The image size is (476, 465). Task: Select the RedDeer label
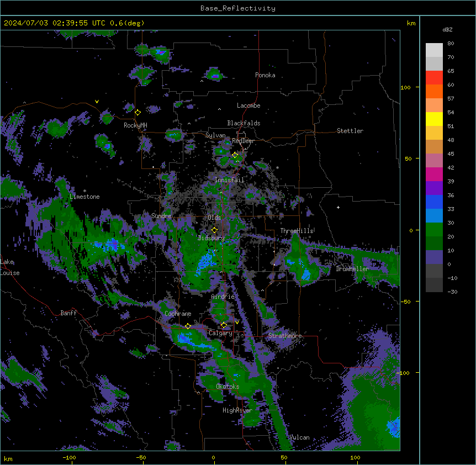[x=243, y=141]
